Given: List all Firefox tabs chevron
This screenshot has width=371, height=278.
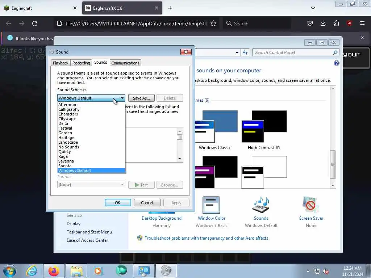Looking at the screenshot, I should 313,8.
